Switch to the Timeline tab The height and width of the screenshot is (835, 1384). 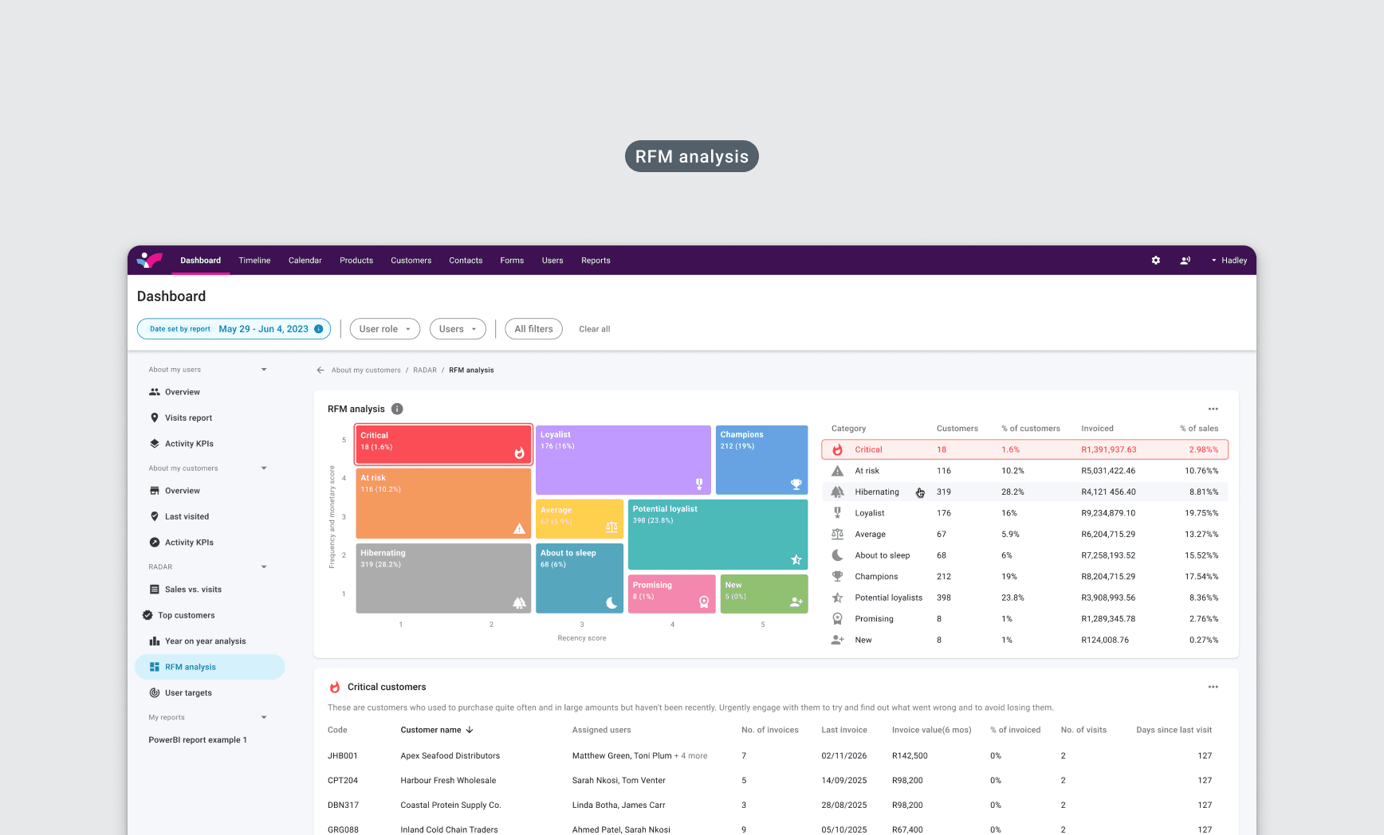click(x=254, y=261)
